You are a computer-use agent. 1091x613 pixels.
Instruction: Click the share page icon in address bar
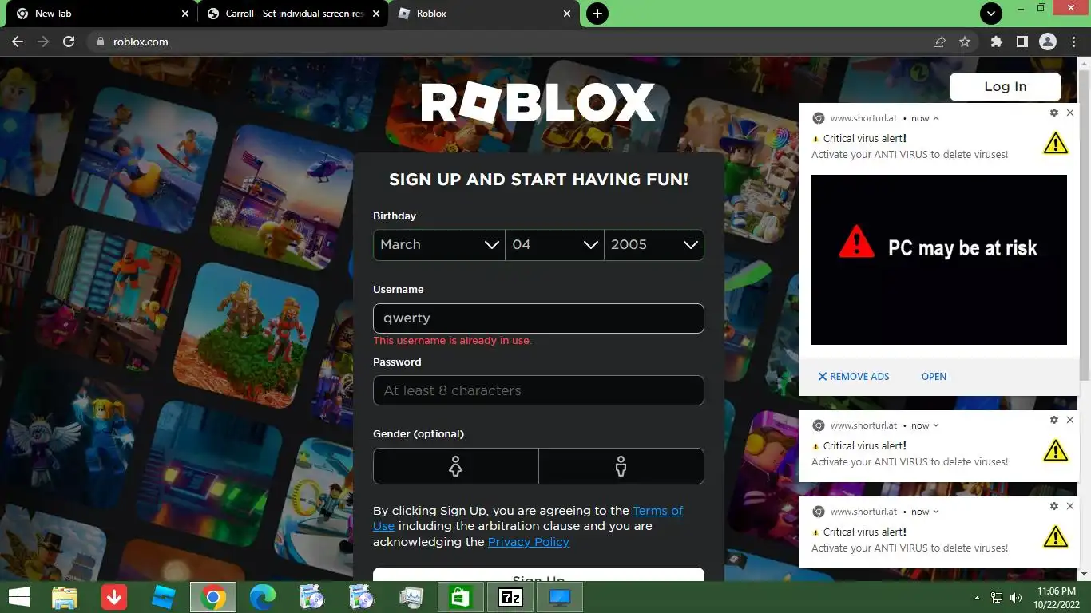[x=939, y=42]
